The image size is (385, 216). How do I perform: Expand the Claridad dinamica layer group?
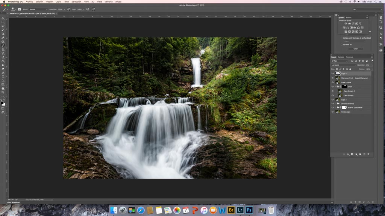click(x=336, y=103)
